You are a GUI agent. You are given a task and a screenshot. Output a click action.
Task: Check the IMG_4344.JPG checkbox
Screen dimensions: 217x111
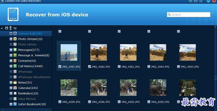click(x=149, y=67)
